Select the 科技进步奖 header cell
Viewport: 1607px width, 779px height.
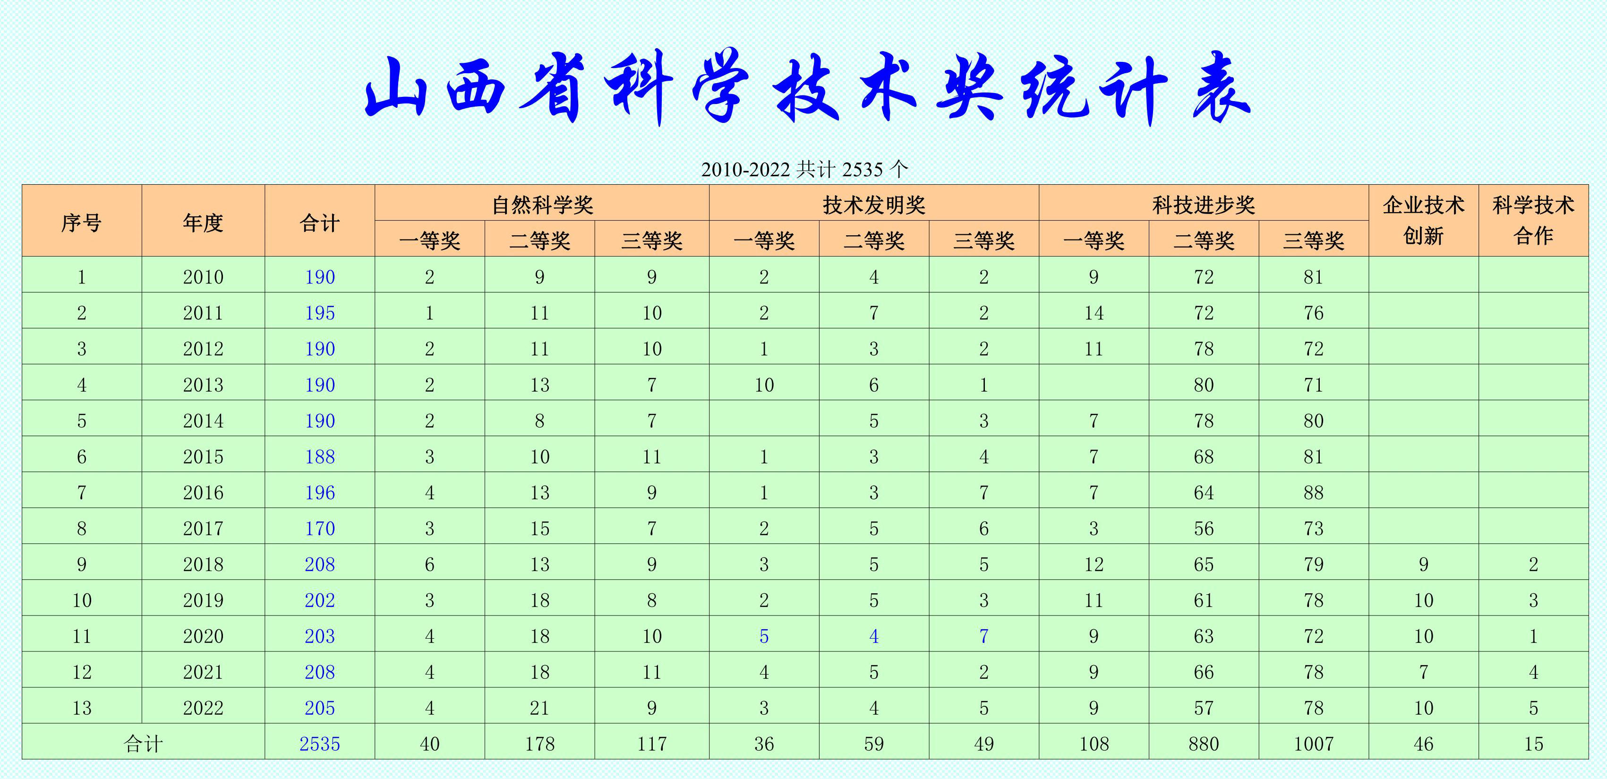(1204, 204)
